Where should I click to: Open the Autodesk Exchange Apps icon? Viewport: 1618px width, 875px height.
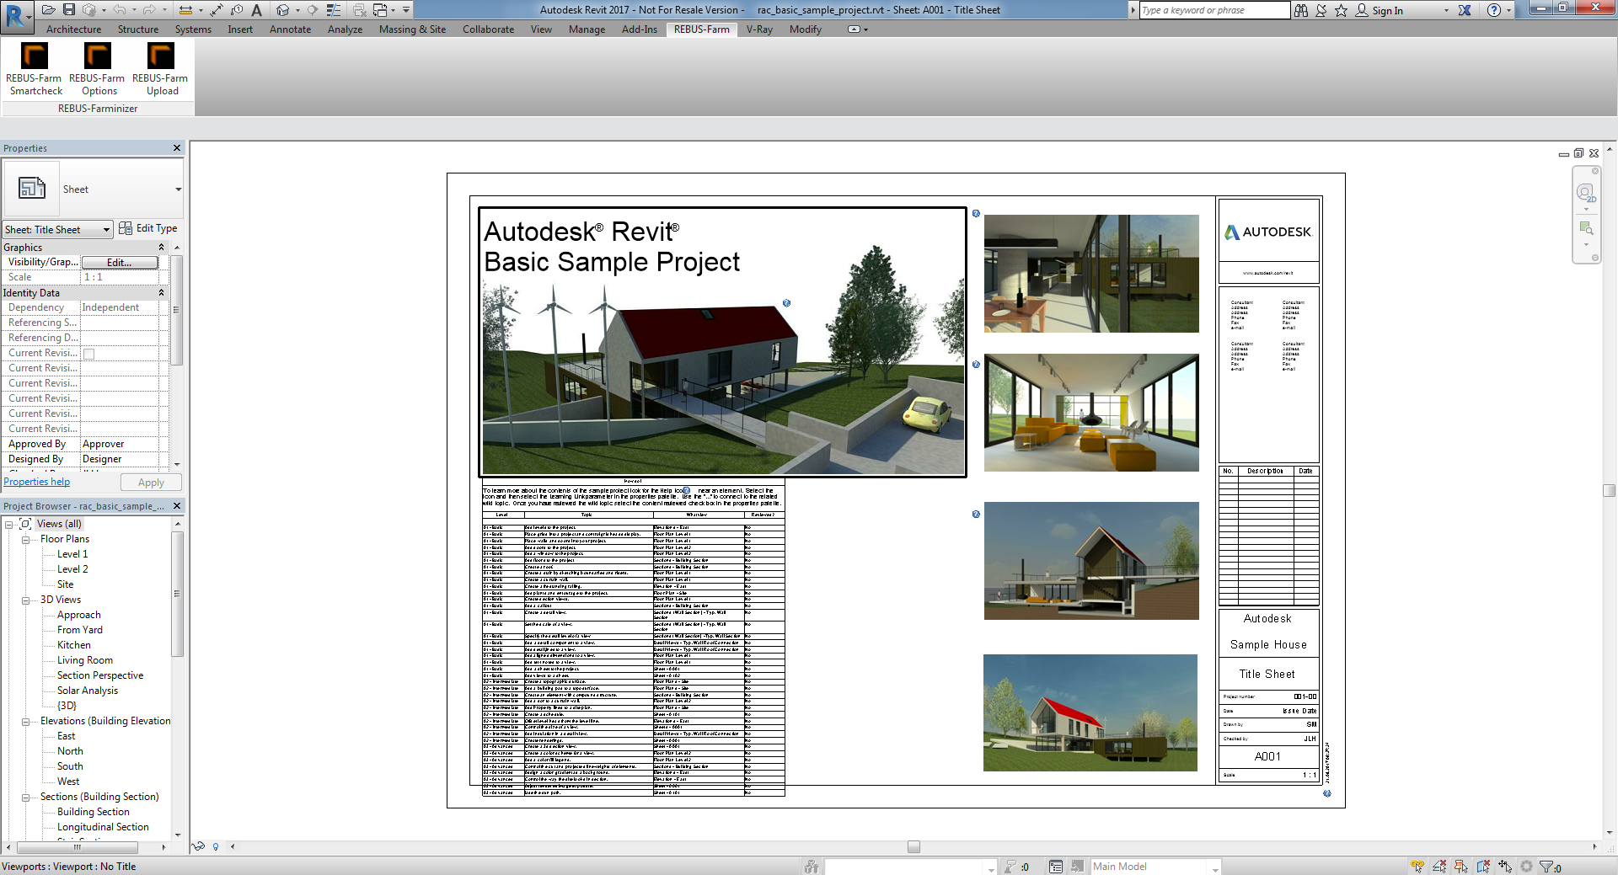point(1465,10)
